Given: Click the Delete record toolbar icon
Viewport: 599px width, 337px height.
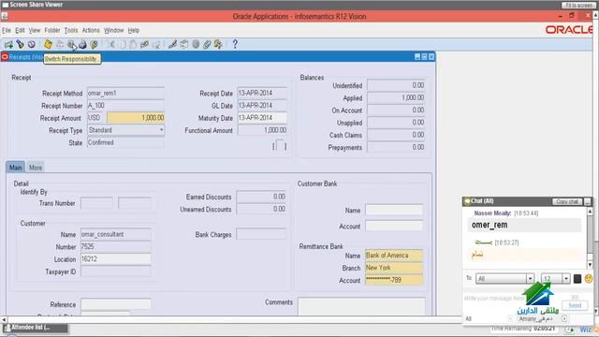Looking at the screenshot, I should (x=156, y=44).
